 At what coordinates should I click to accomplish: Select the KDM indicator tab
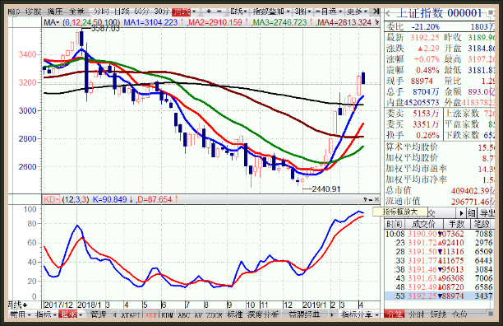pos(167,315)
